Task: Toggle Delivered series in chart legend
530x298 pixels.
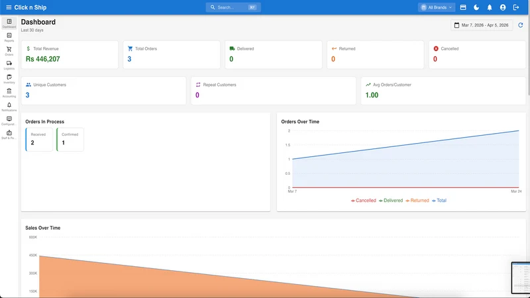Action: (x=391, y=201)
